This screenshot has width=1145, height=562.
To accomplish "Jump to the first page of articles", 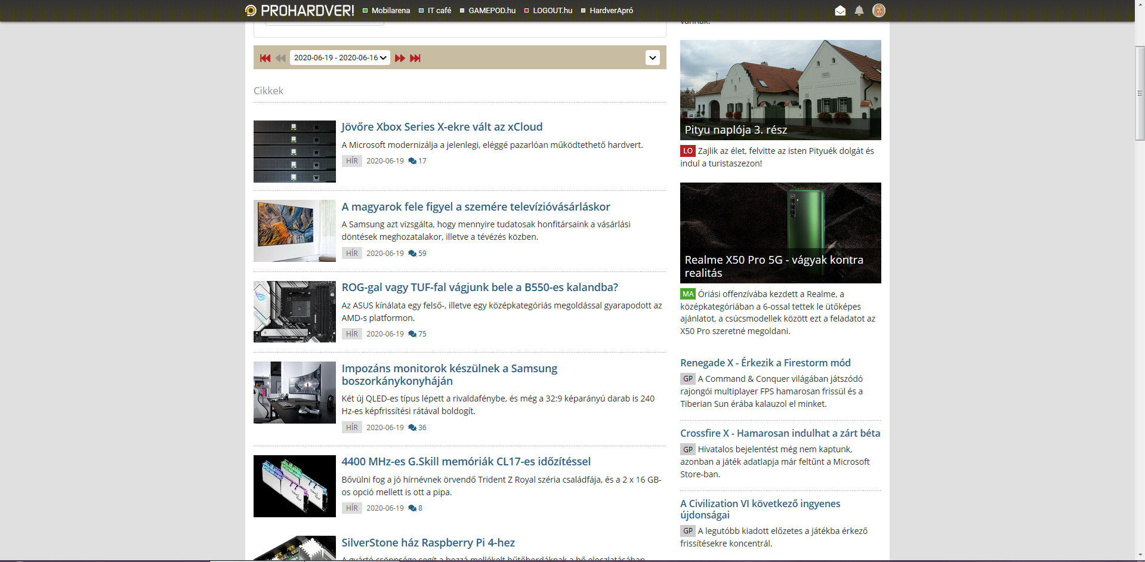I will pos(266,58).
